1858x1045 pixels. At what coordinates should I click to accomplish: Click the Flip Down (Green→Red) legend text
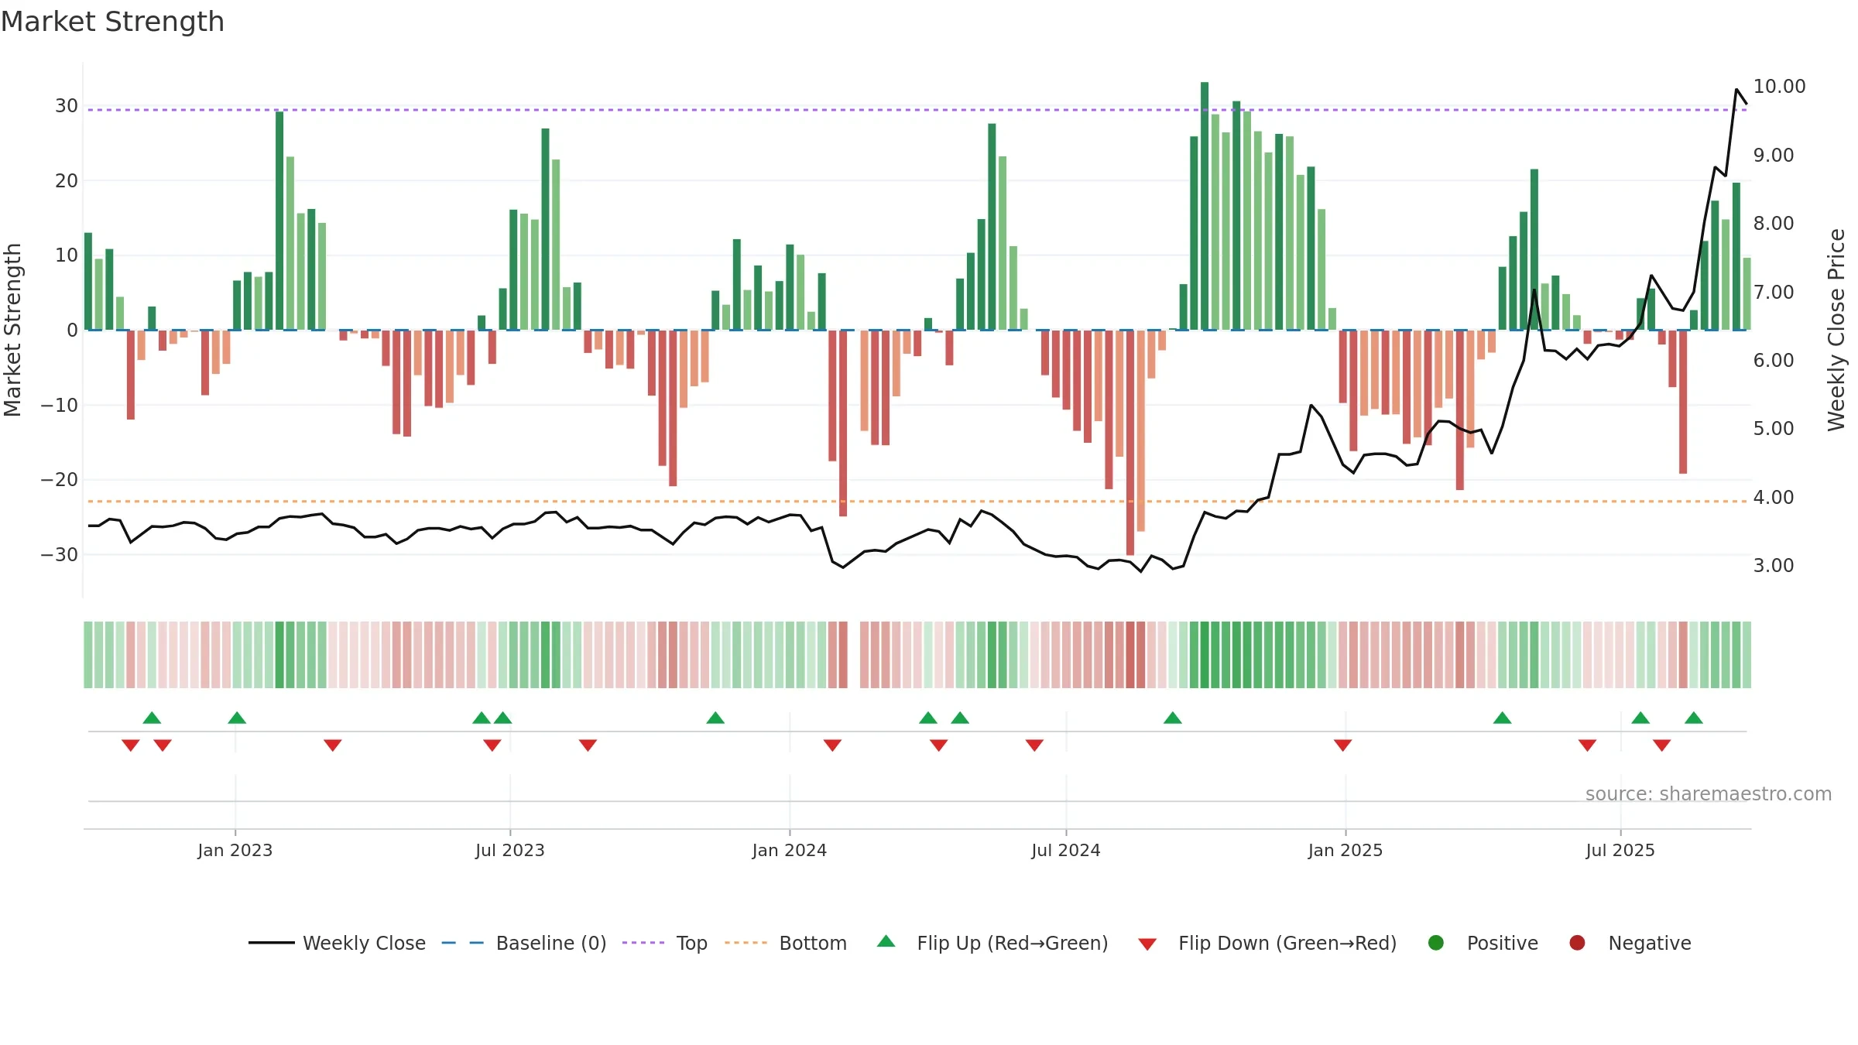pyautogui.click(x=1287, y=943)
